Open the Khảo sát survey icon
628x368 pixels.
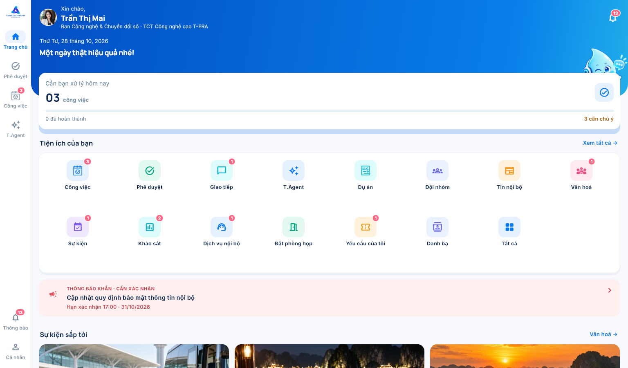click(150, 227)
